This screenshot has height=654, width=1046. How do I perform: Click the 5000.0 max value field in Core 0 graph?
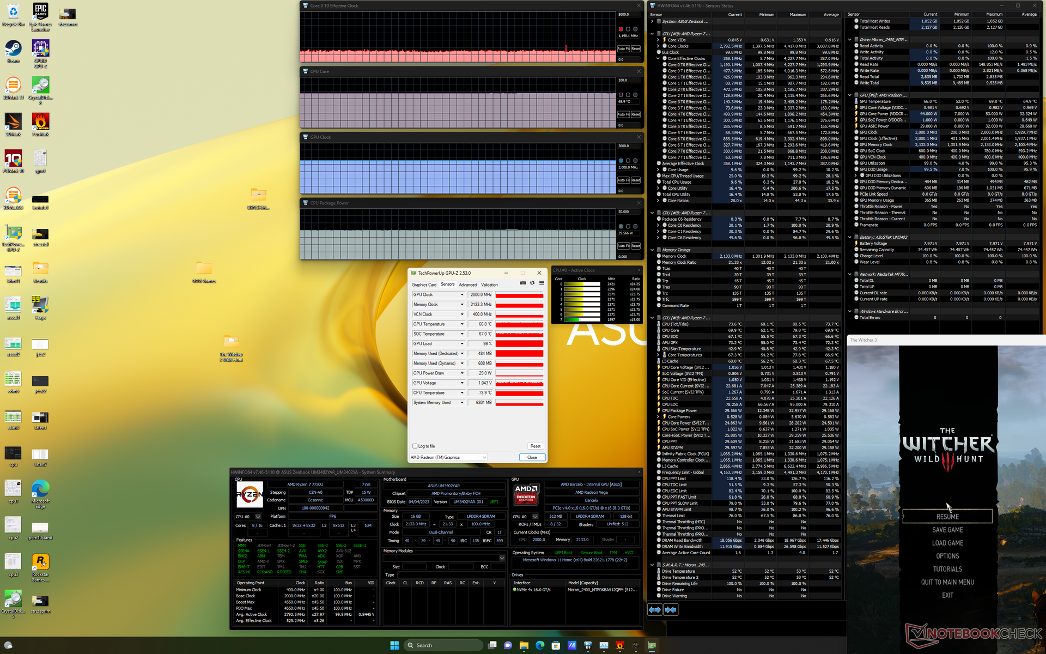[x=629, y=15]
